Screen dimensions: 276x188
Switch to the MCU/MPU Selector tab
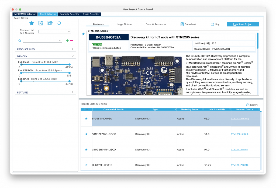click(x=25, y=14)
